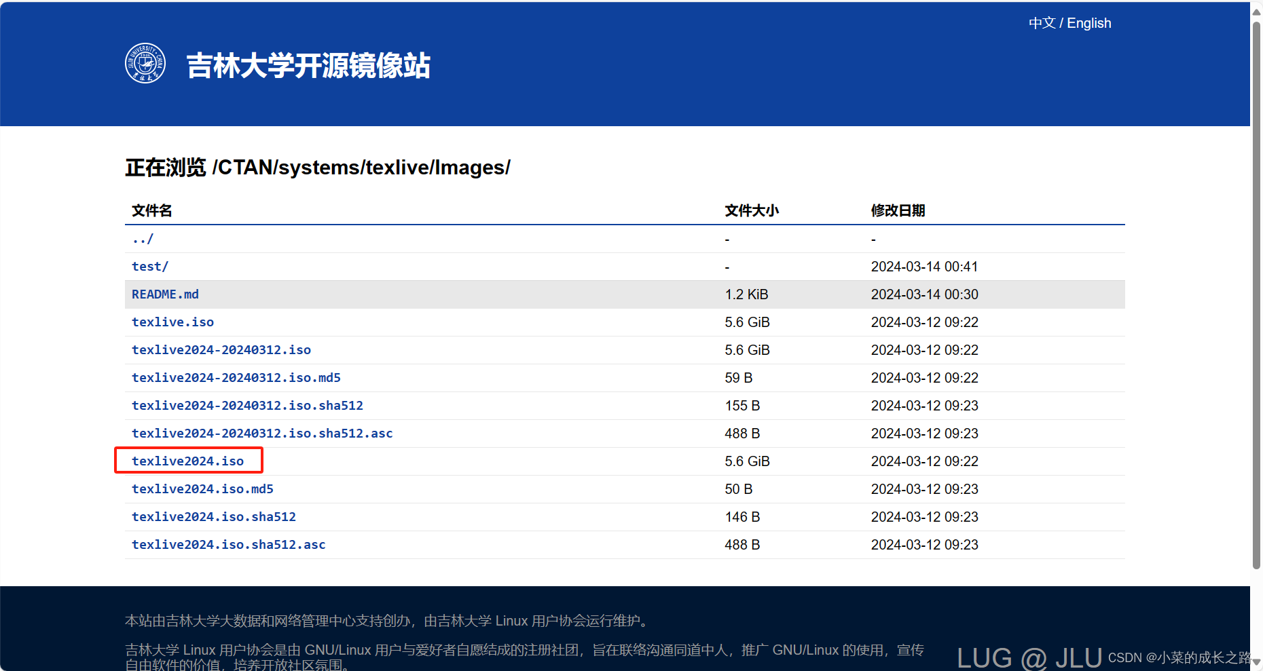The width and height of the screenshot is (1263, 671).
Task: Download texlive2024-20240312.iso
Action: (221, 350)
